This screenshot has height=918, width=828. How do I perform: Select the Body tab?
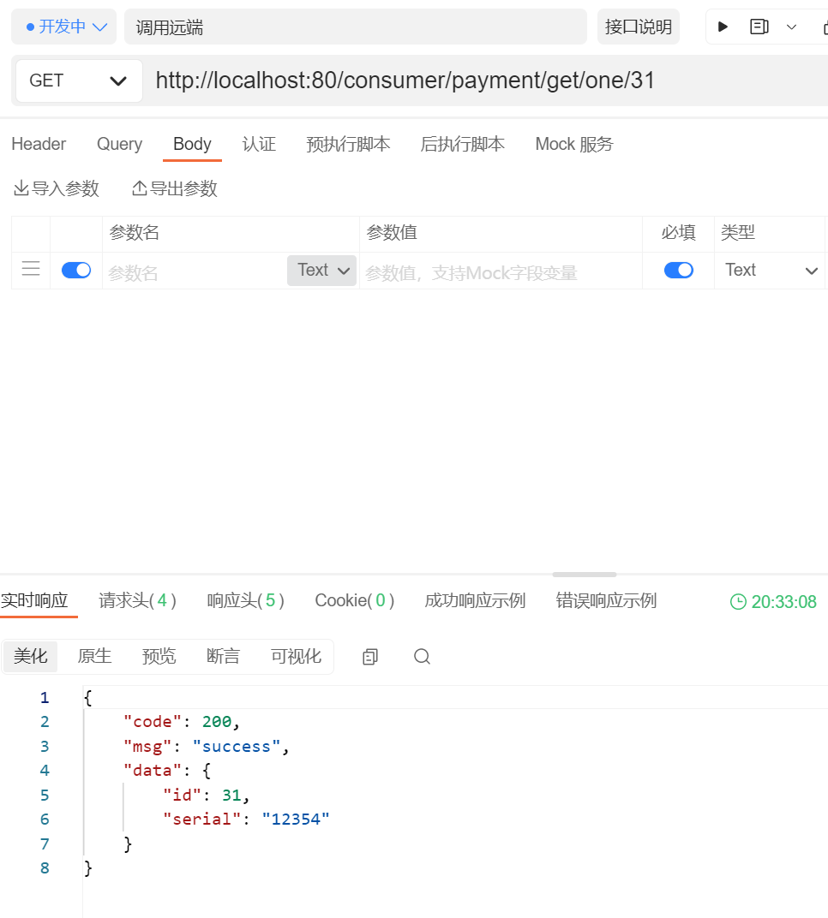(x=192, y=144)
